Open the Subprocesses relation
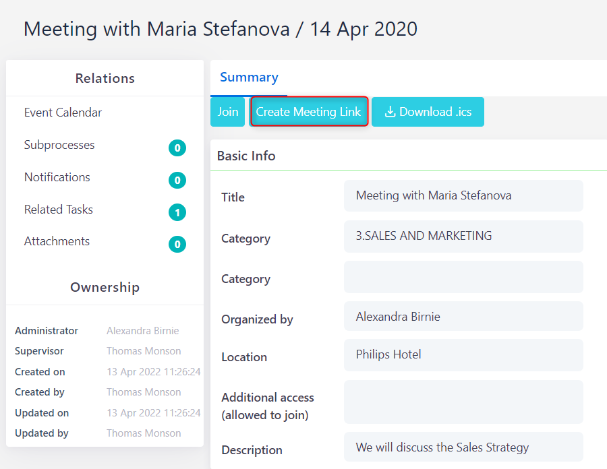The image size is (607, 469). coord(59,145)
